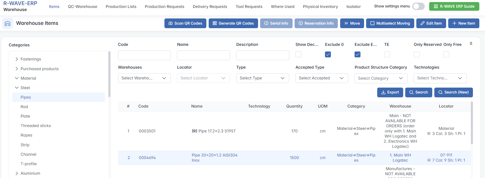The height and width of the screenshot is (178, 485).
Task: Click the Search (New) button
Action: [453, 92]
